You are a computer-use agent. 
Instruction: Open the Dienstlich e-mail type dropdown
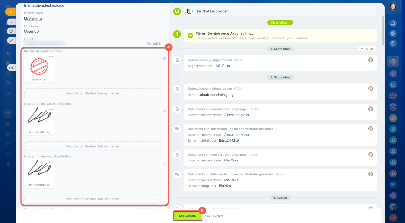(x=154, y=44)
